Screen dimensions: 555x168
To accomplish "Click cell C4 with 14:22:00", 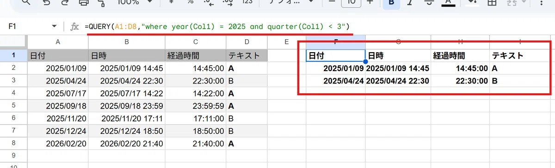I will coord(195,93).
